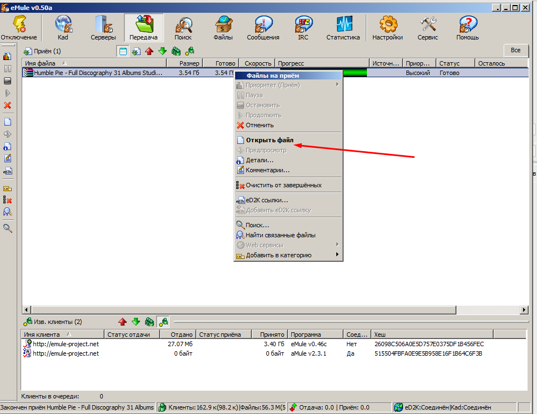Open the Поиск page from the main toolbar
Image resolution: width=537 pixels, height=414 pixels.
click(183, 28)
